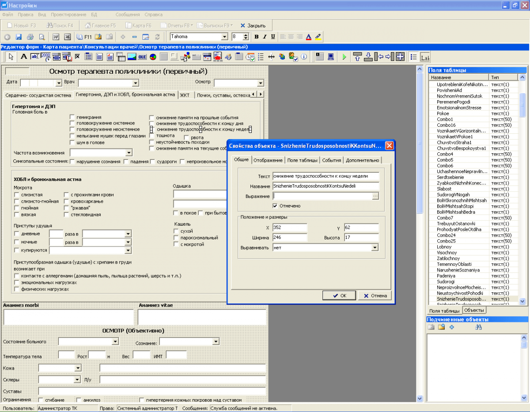Image resolution: width=530 pixels, height=412 pixels.
Task: Open the 'Сознание' dropdown
Action: click(216, 341)
